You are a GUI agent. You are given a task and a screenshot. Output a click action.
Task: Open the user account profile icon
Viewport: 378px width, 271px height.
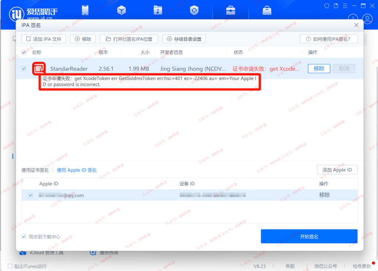click(367, 19)
